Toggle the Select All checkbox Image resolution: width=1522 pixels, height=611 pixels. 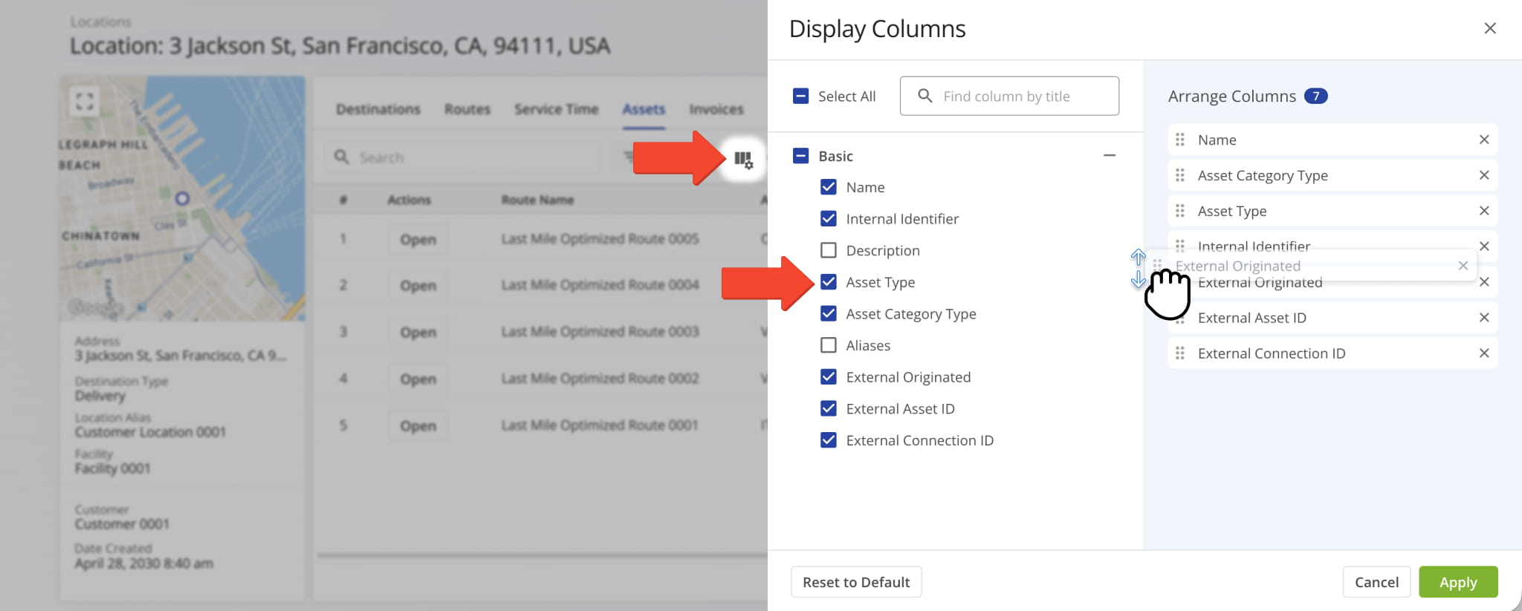800,96
